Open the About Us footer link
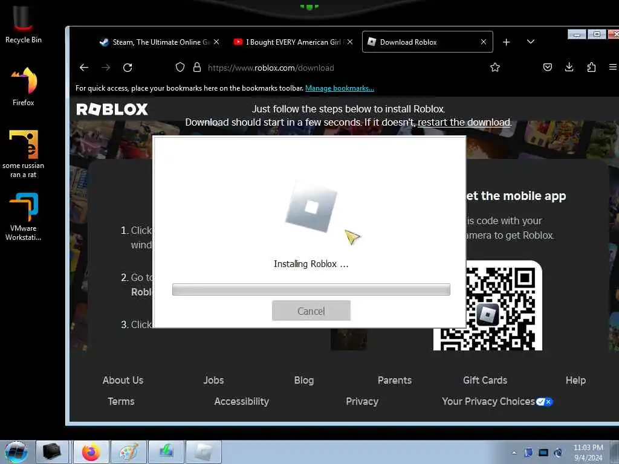Screen dimensions: 619x464 point(123,381)
